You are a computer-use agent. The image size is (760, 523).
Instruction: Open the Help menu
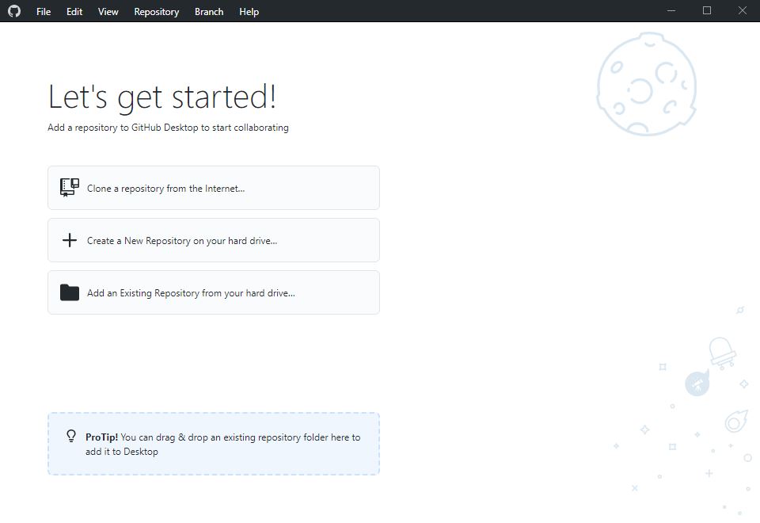pyautogui.click(x=249, y=12)
